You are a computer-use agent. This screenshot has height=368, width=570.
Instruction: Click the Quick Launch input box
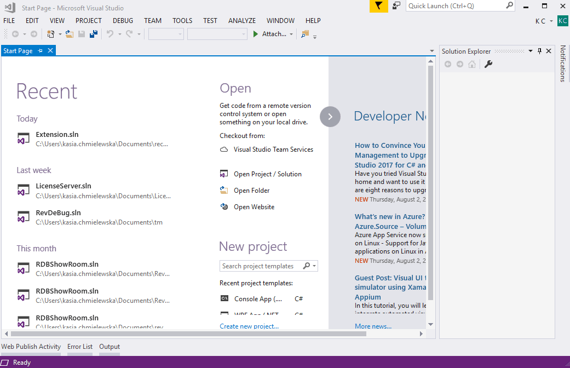click(456, 6)
